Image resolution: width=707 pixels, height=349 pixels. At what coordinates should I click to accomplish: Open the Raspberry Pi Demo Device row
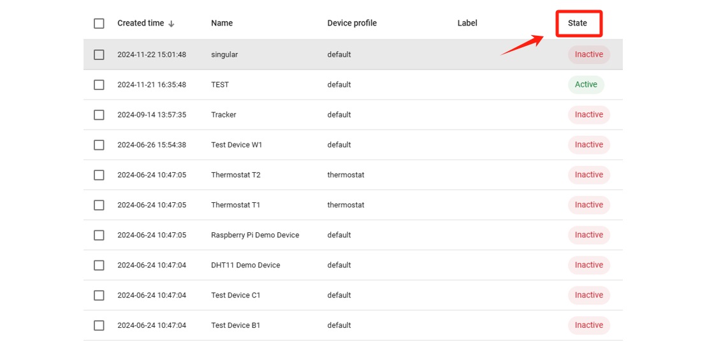click(255, 235)
